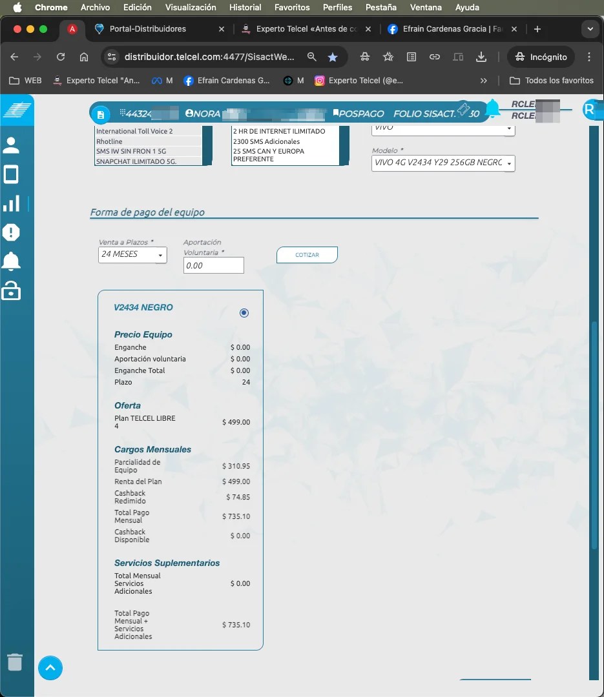Click the downloads toolbar icon
604x697 pixels.
481,57
